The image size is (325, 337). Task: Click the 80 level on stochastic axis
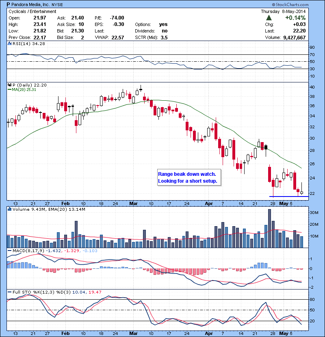[x=312, y=299]
